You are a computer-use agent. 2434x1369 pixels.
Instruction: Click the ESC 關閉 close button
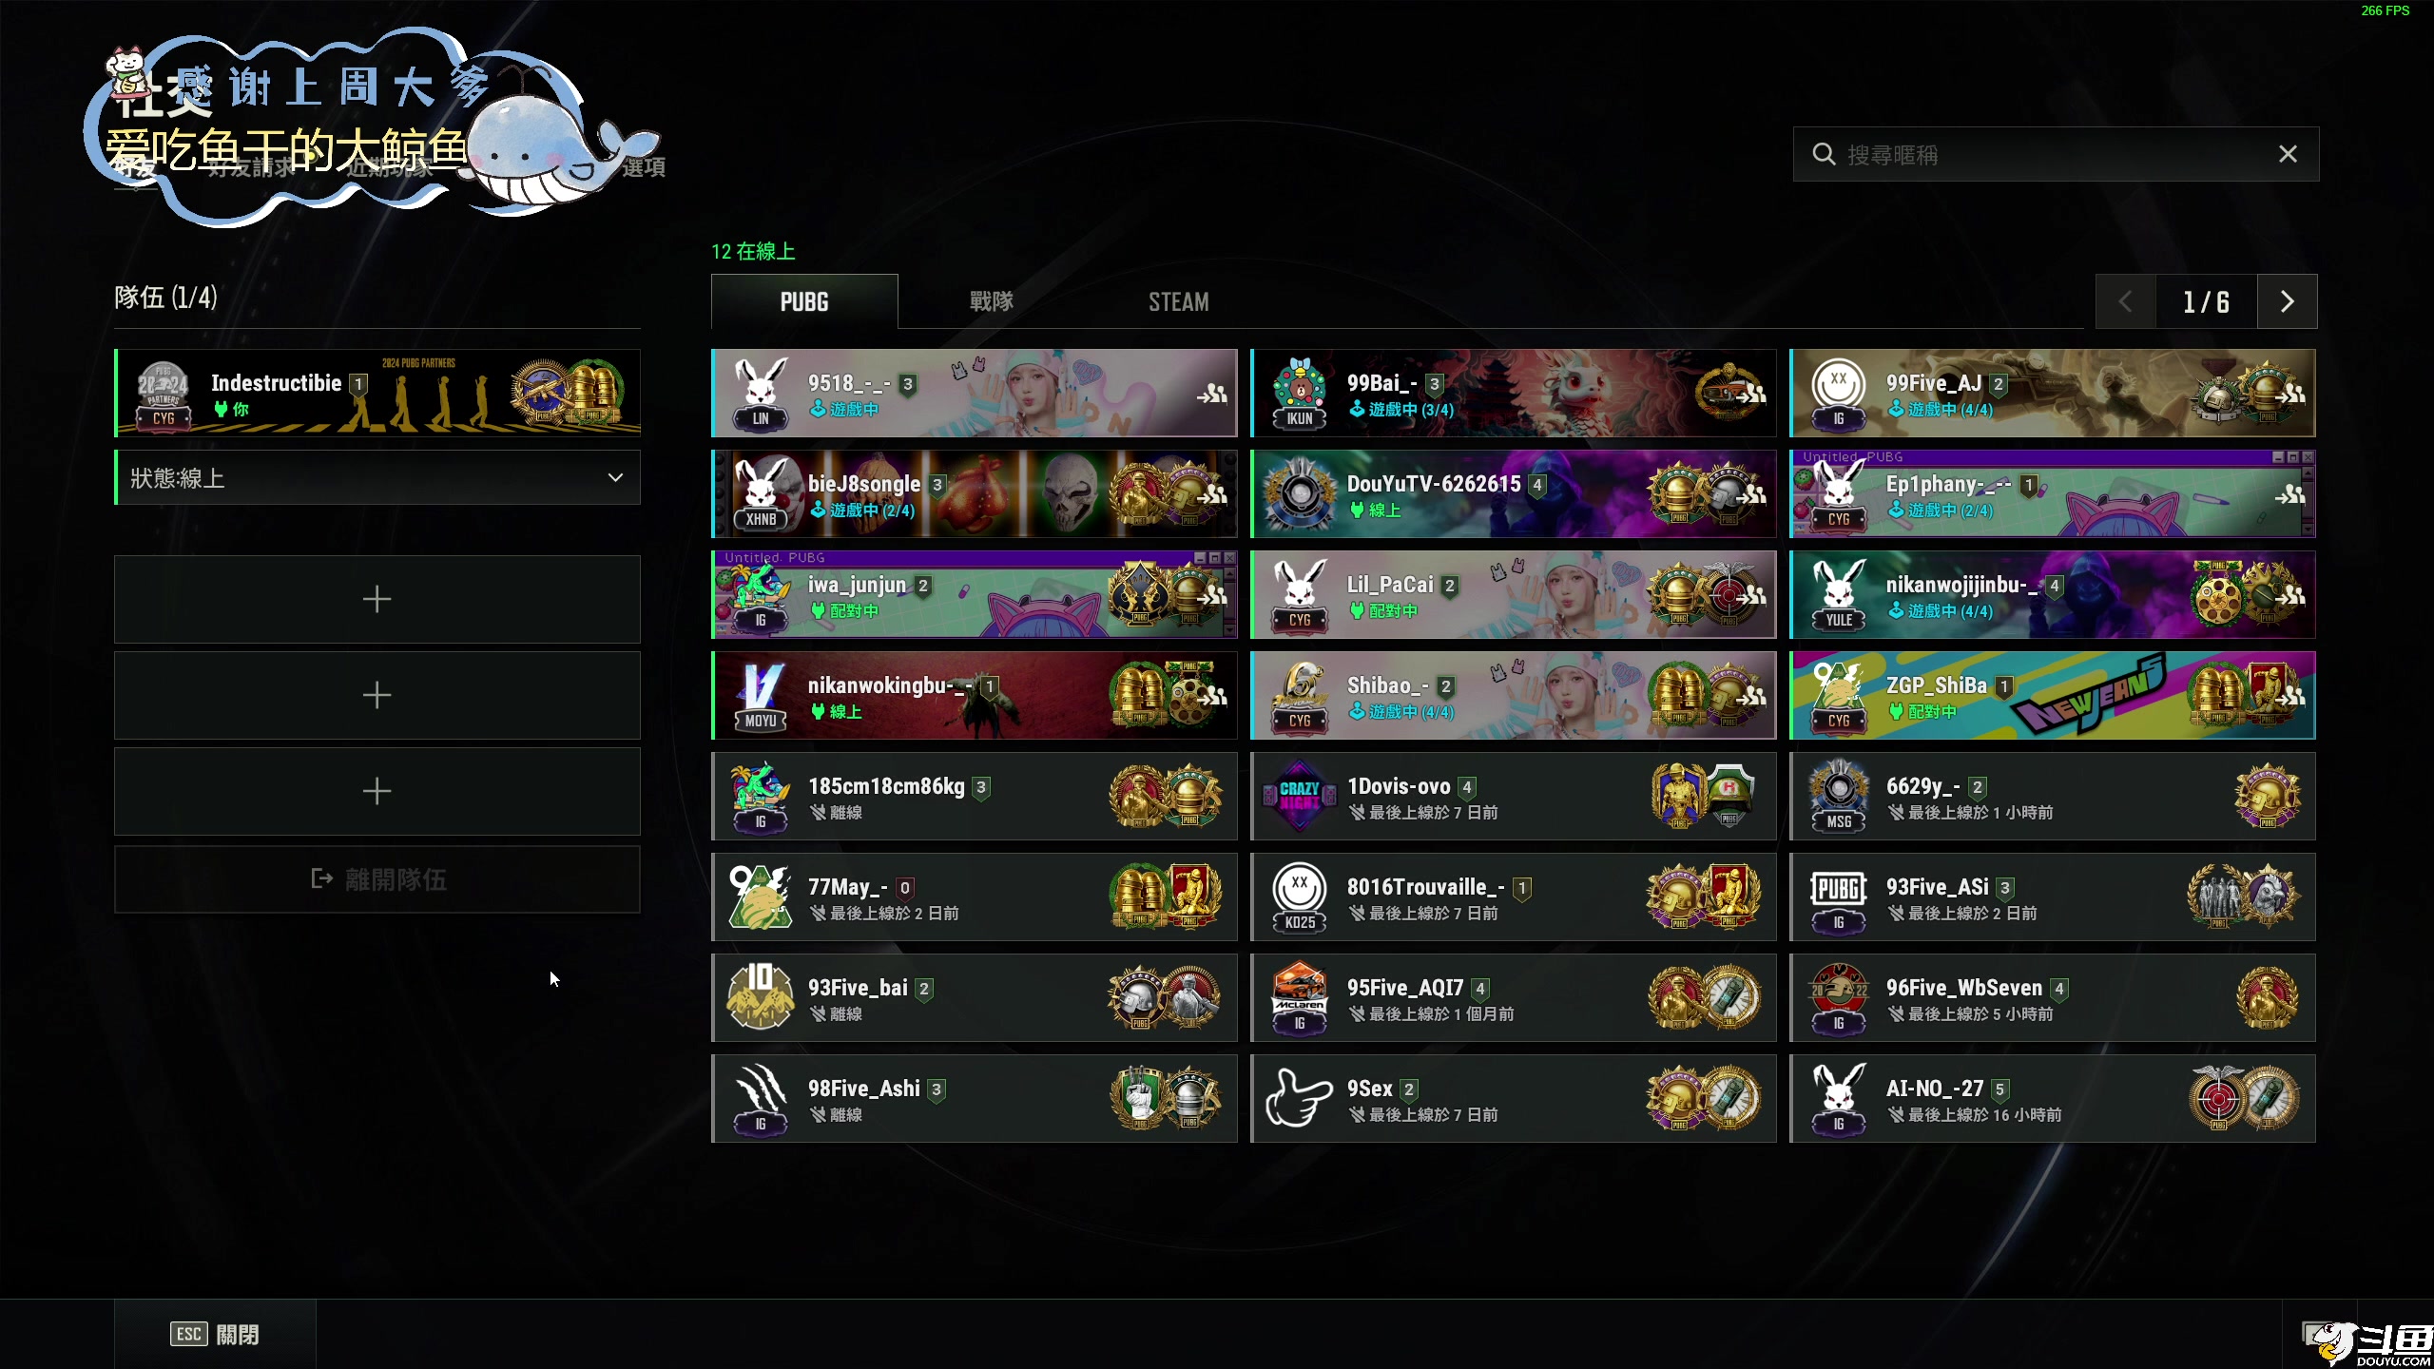coord(215,1335)
